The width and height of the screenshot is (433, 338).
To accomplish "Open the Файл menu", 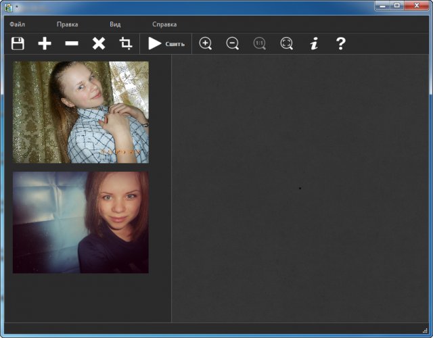I will [18, 24].
